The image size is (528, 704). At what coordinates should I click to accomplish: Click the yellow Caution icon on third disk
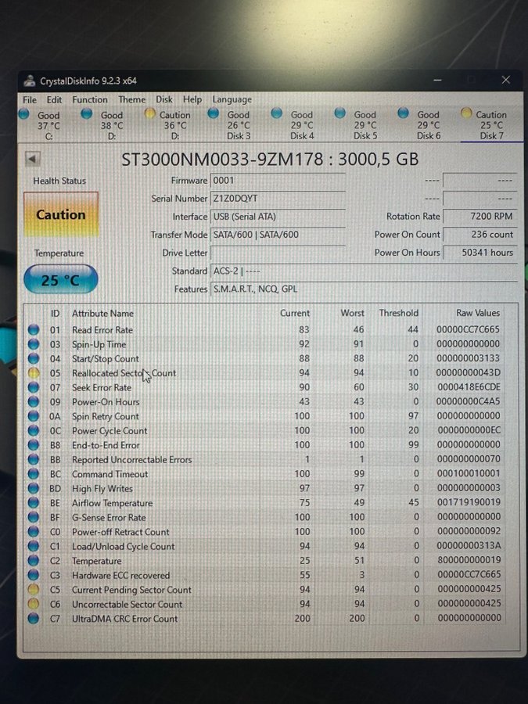150,113
